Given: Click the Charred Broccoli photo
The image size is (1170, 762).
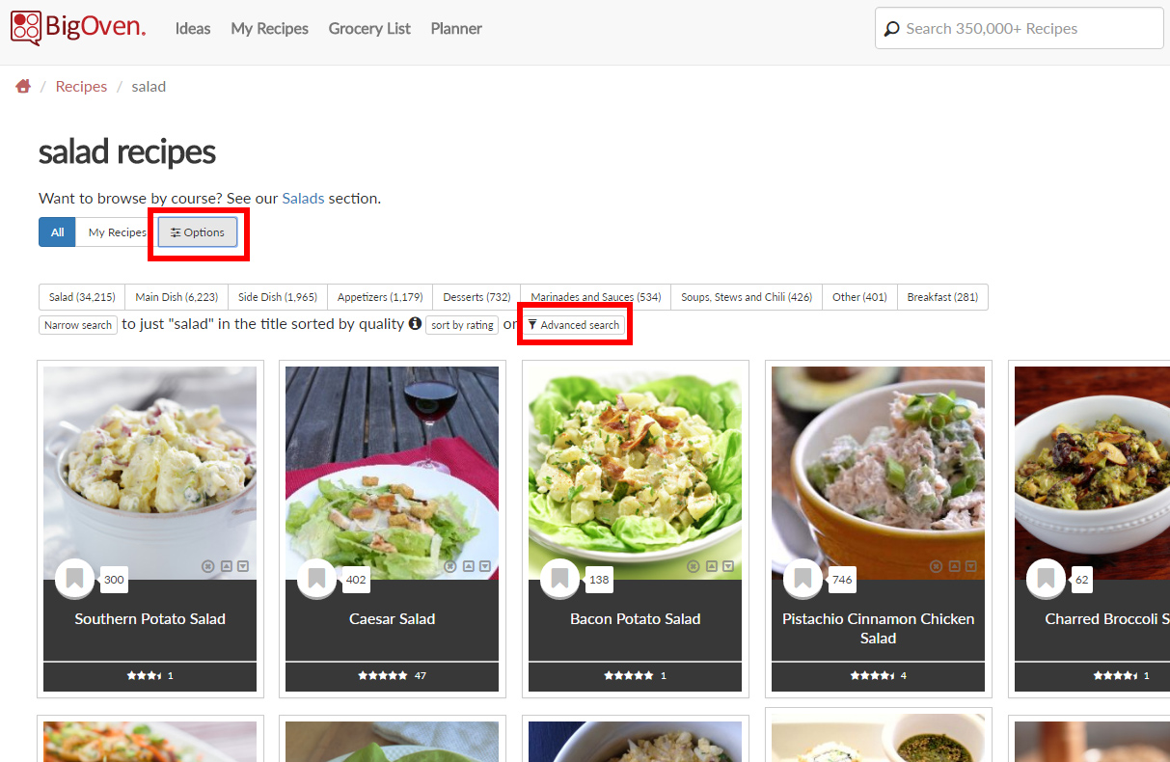Looking at the screenshot, I should tap(1092, 473).
